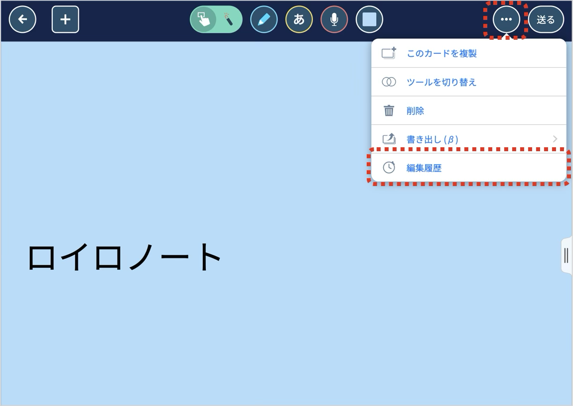Click the 送る send button
Screen dimensions: 573x406
[x=546, y=19]
